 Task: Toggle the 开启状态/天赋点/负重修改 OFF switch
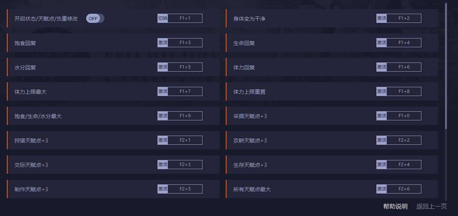(95, 18)
